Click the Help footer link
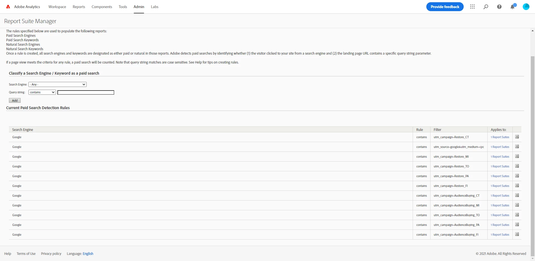Viewport: 535px width, 261px height. [x=8, y=253]
